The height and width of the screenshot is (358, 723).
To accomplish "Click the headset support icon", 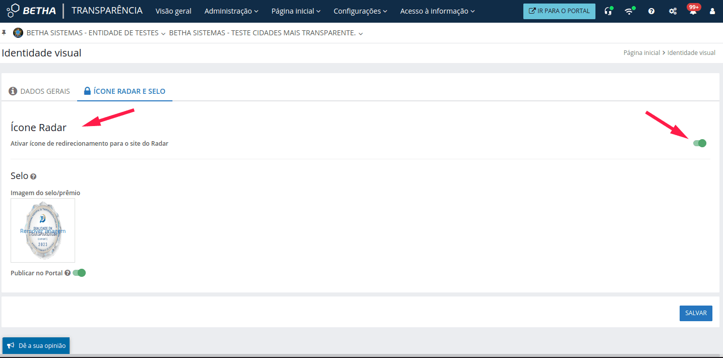I will [608, 11].
